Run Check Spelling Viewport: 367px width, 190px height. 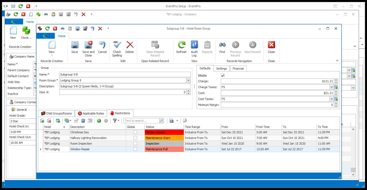point(117,49)
